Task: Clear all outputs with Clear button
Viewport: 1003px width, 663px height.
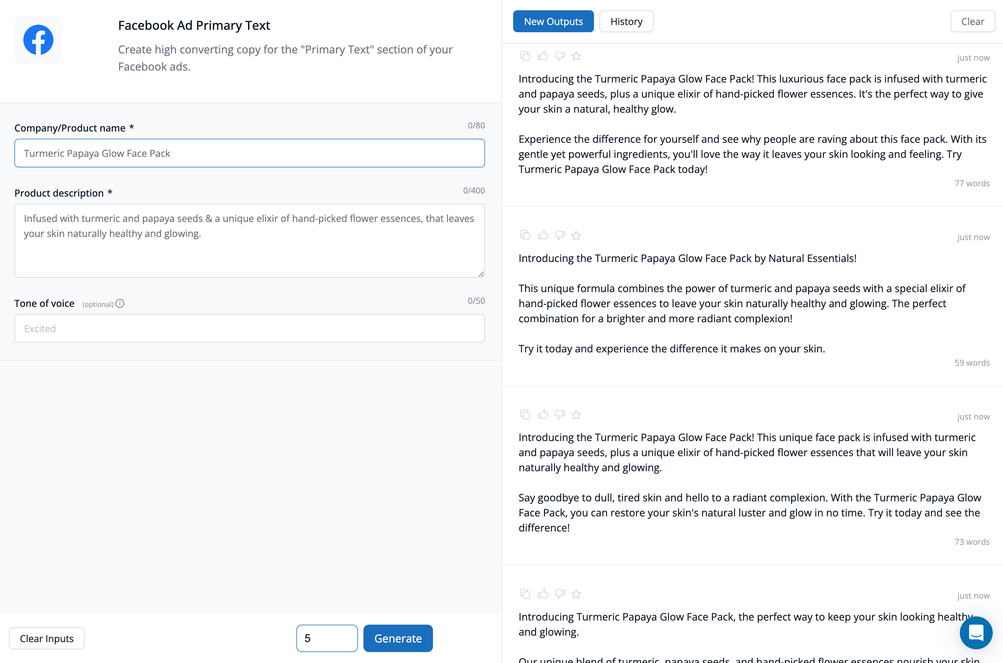Action: click(972, 22)
